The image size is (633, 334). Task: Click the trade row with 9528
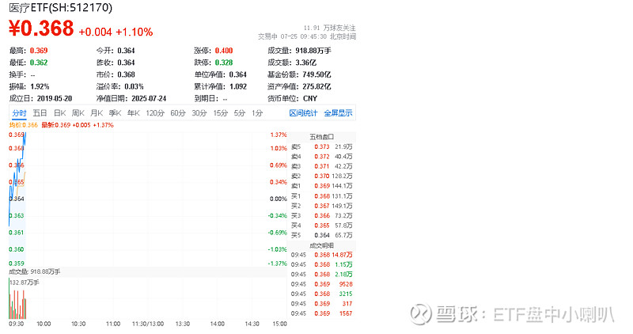tap(322, 284)
